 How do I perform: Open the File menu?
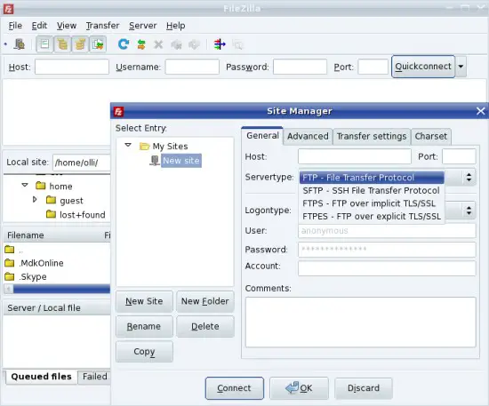pyautogui.click(x=15, y=26)
